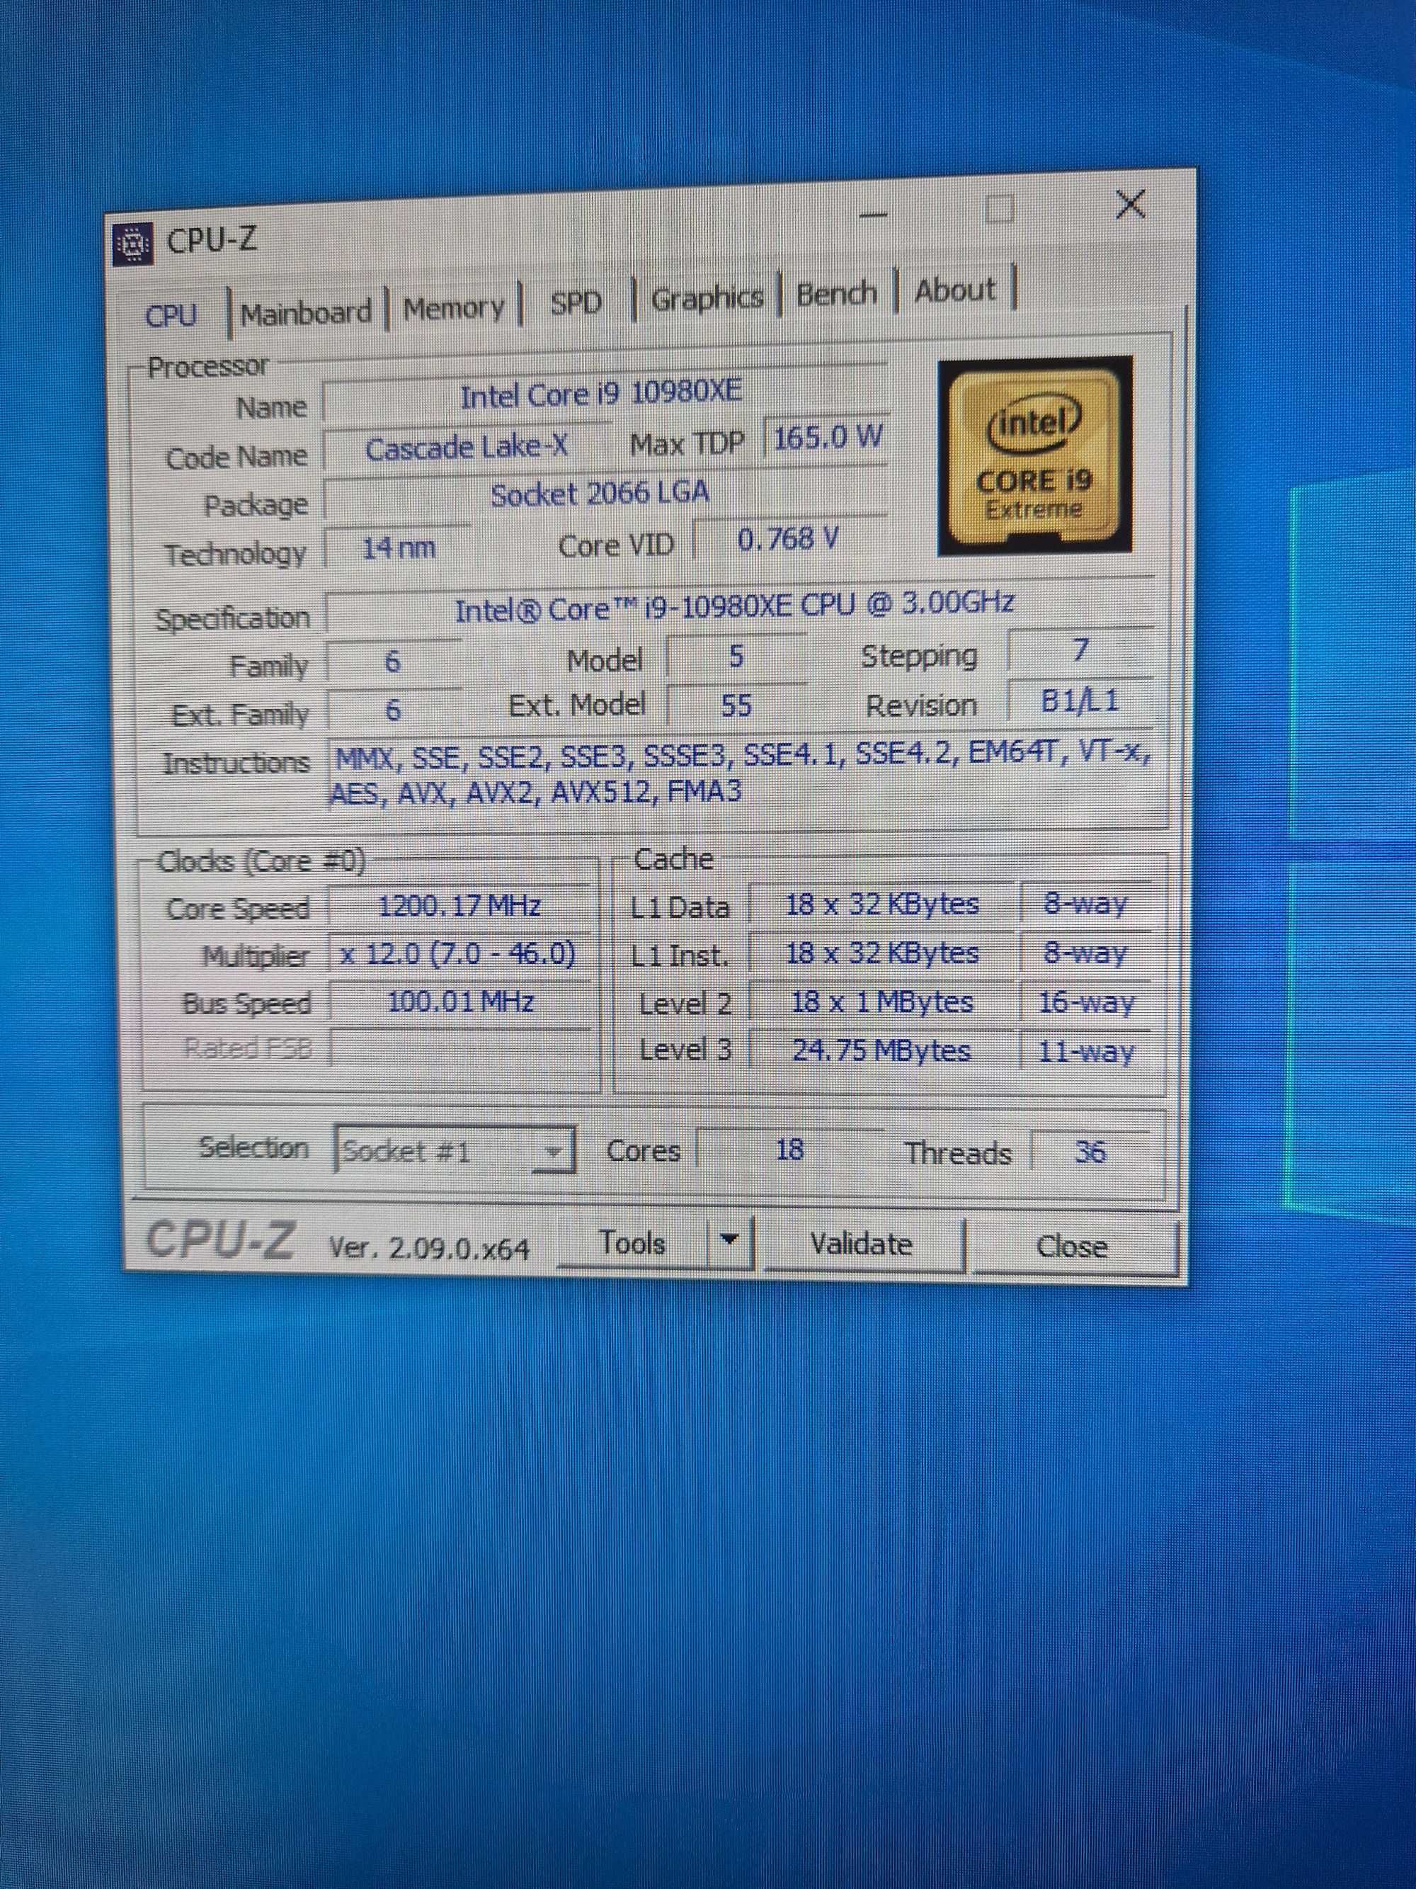Select the Cascade Lake-X code name value

pyautogui.click(x=468, y=447)
